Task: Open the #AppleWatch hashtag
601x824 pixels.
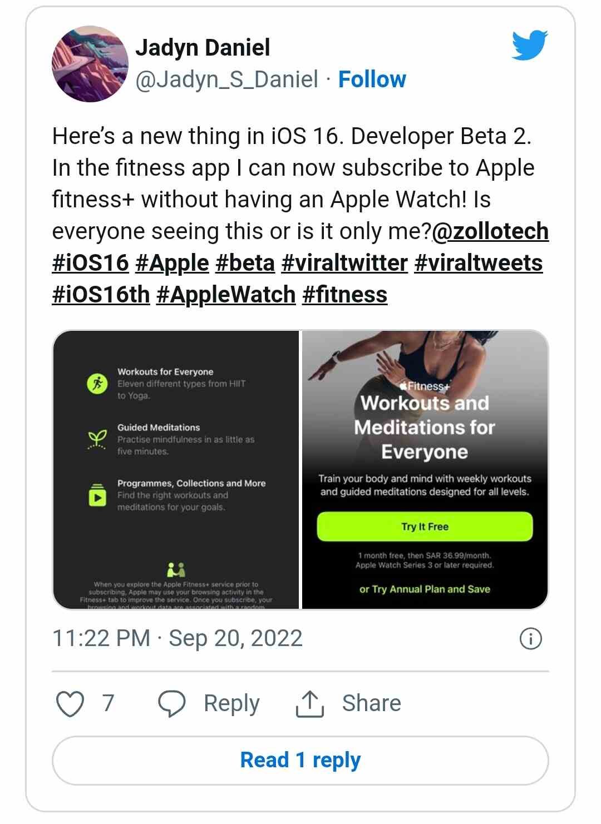Action: coord(225,296)
